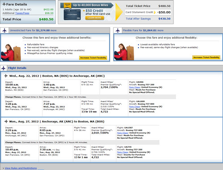This screenshot has height=170, width=223.
Task: Click the 10:08 a.m. departure time
Action: coord(12,85)
